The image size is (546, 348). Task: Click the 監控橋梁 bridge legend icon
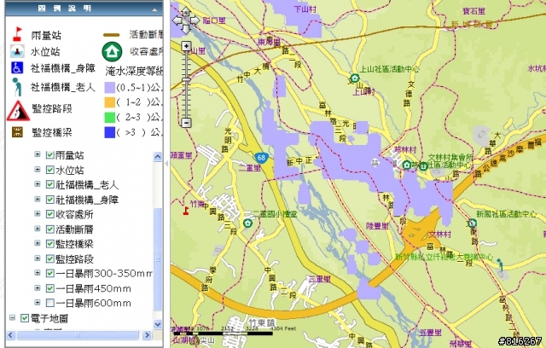pyautogui.click(x=17, y=132)
